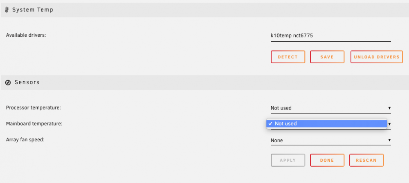Click the Done button
The image size is (409, 183).
327,160
